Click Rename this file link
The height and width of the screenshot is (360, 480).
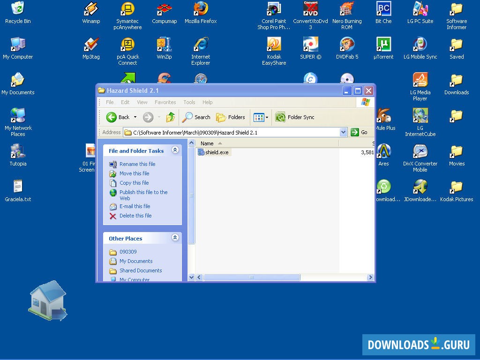[x=137, y=164]
